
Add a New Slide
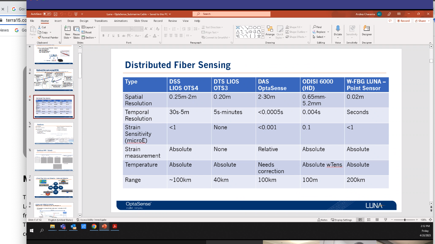point(67,32)
